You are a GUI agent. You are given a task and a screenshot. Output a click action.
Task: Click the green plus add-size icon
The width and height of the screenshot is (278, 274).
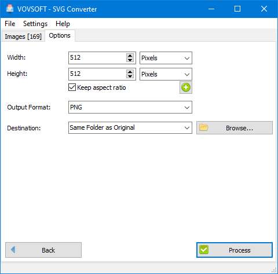[186, 87]
